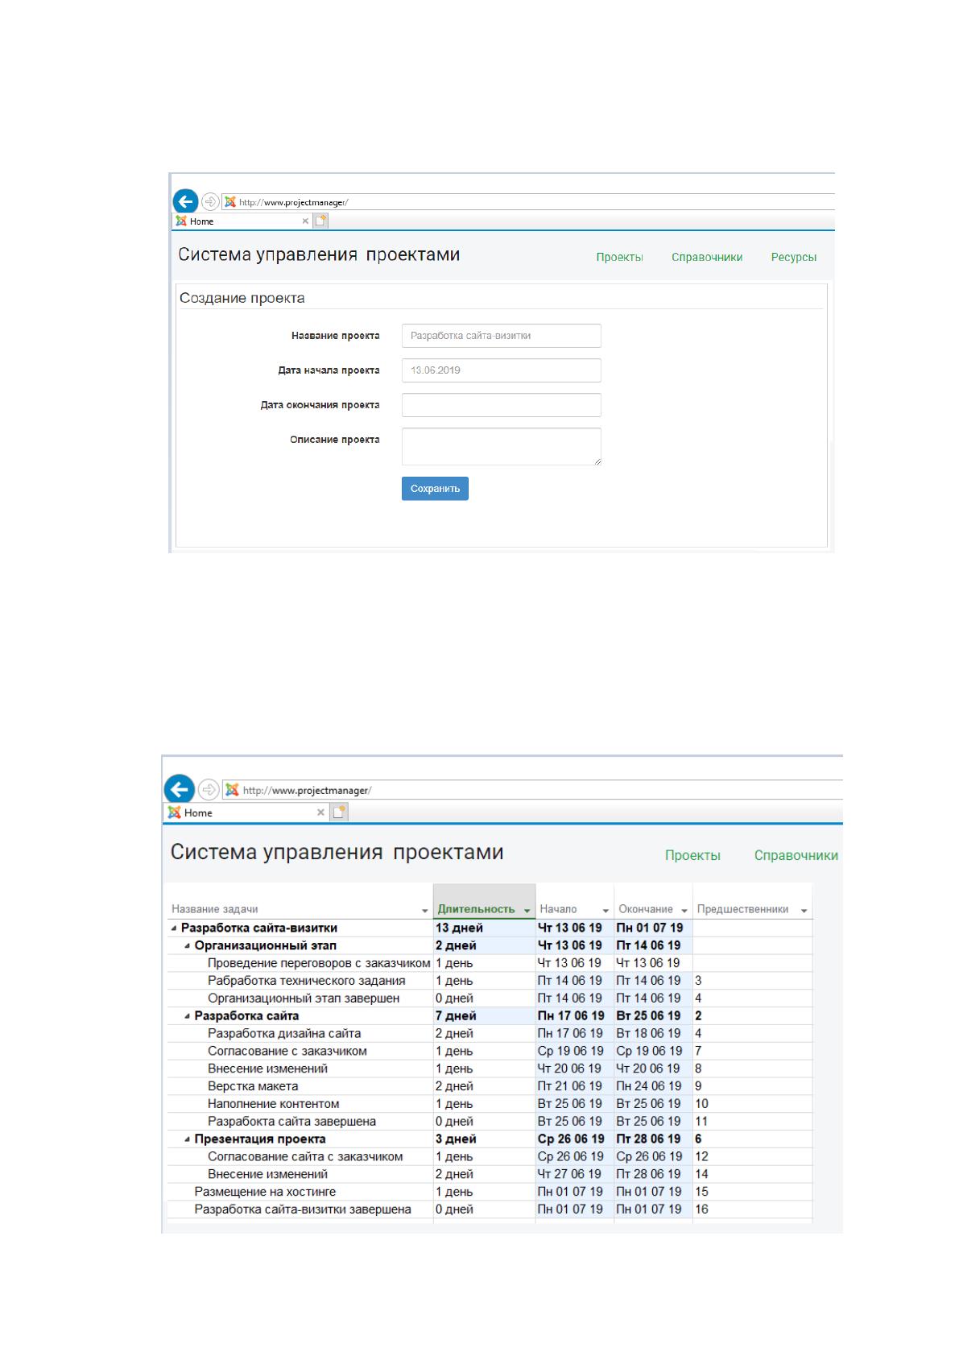Open the Длительность column dropdown
Viewport: 959px width, 1356px height.
click(527, 910)
